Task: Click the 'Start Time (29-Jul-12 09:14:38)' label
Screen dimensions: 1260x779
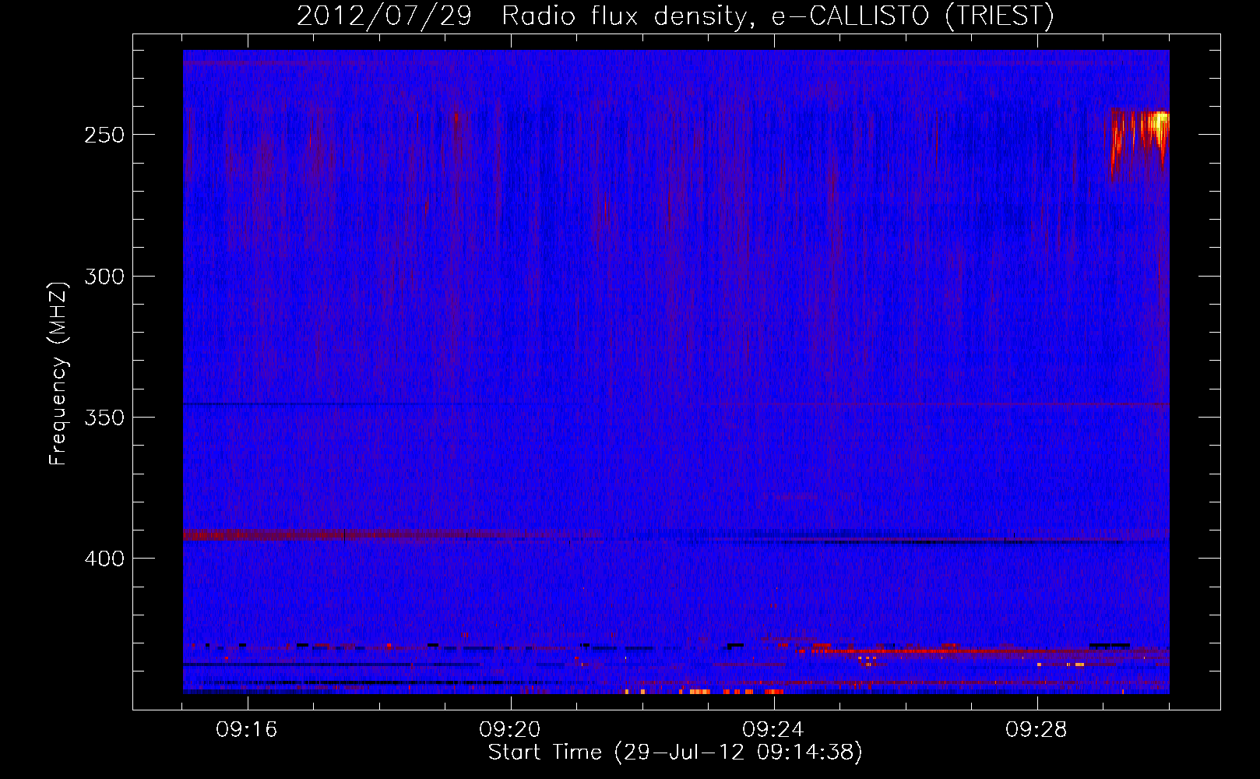Action: 675,753
